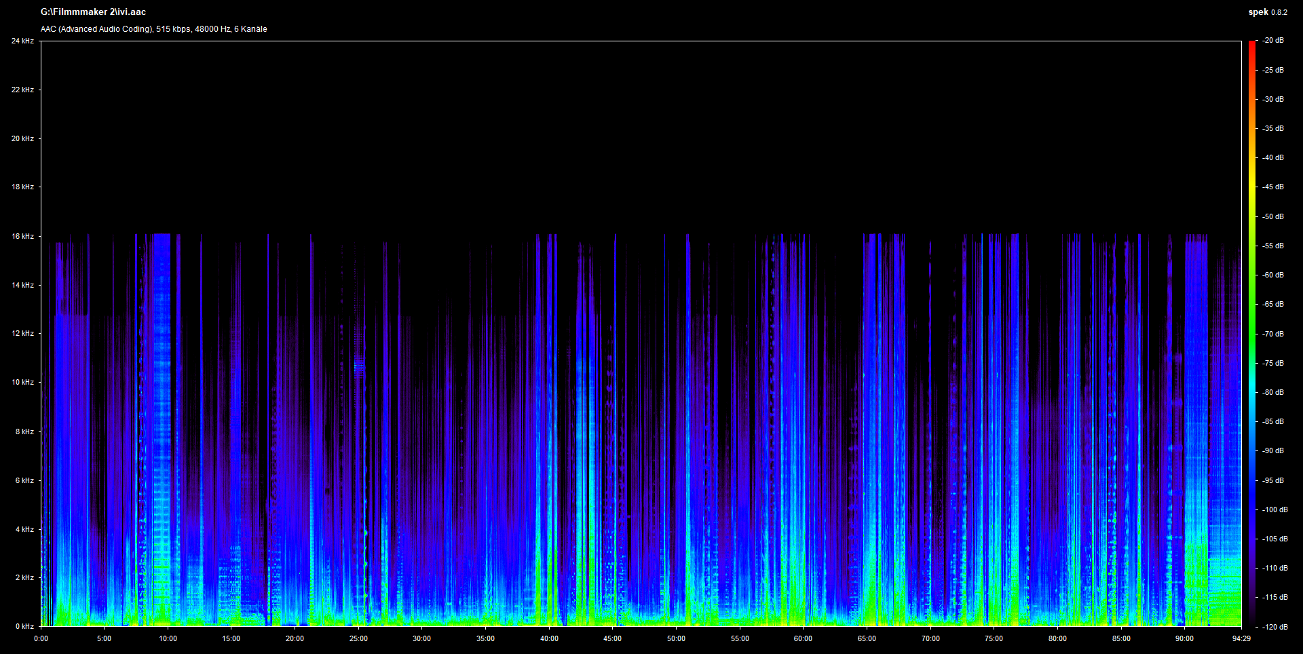The image size is (1303, 654).
Task: Select the 16 kHz frequency axis label
Action: [22, 236]
